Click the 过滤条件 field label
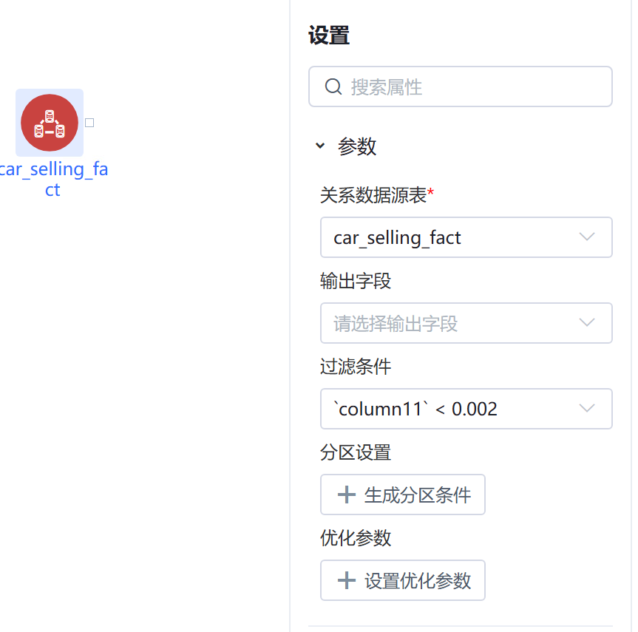Screen dimensions: 638x632 355,367
